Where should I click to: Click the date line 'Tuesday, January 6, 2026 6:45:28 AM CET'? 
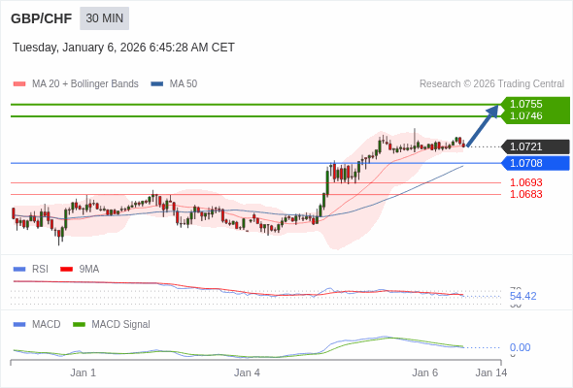(x=123, y=48)
